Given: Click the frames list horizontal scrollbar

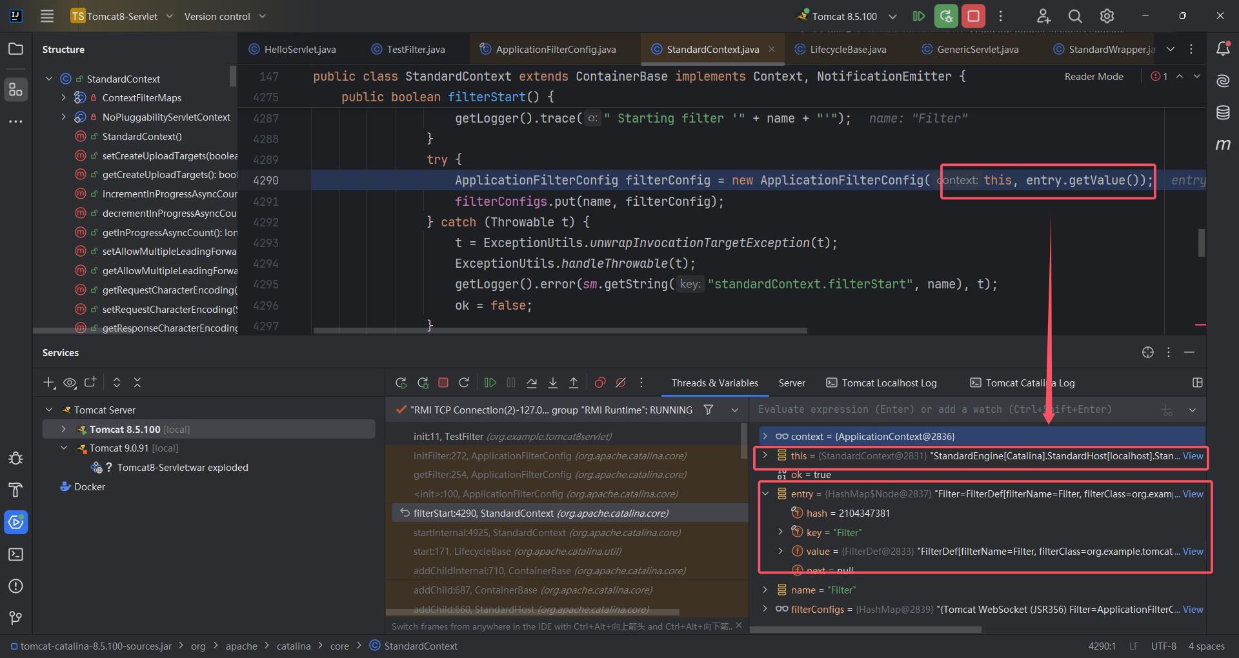Looking at the screenshot, I should (x=532, y=612).
